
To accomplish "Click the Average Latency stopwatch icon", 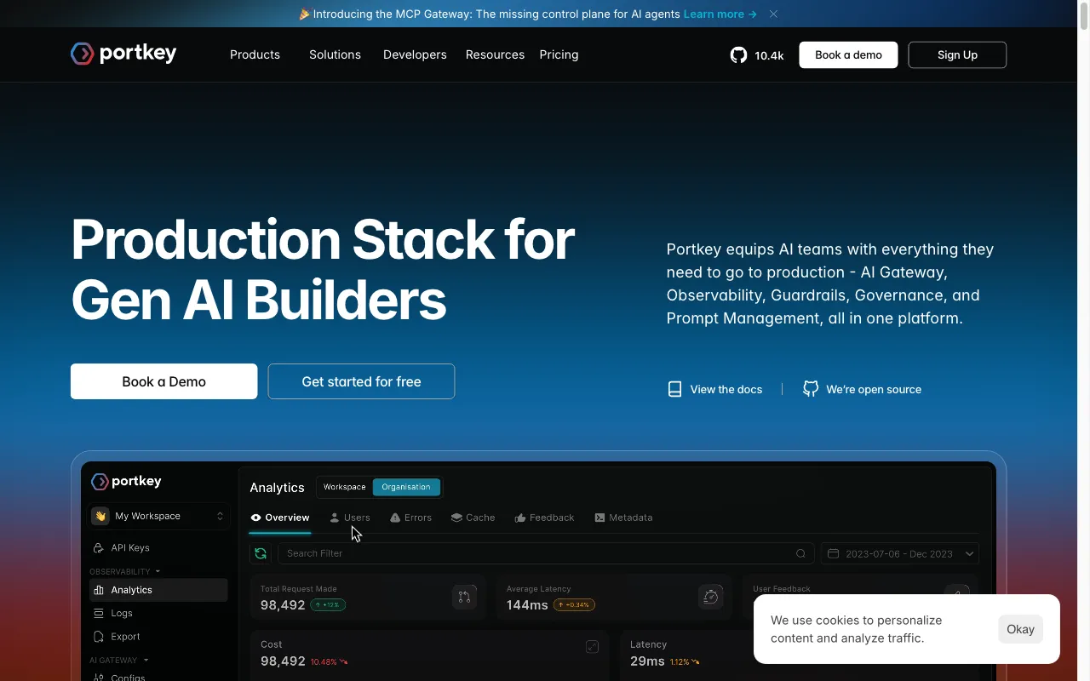I will tap(711, 597).
